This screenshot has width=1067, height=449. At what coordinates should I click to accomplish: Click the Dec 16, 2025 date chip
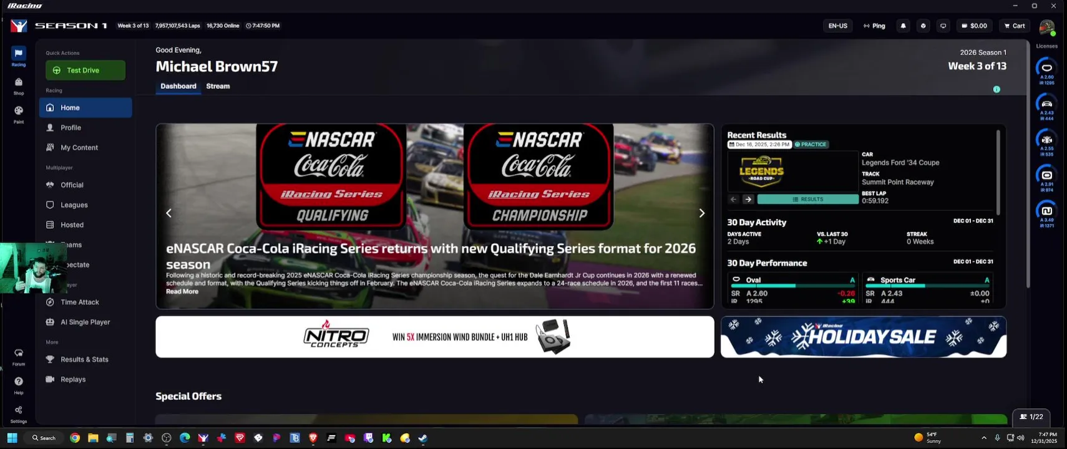(x=759, y=144)
